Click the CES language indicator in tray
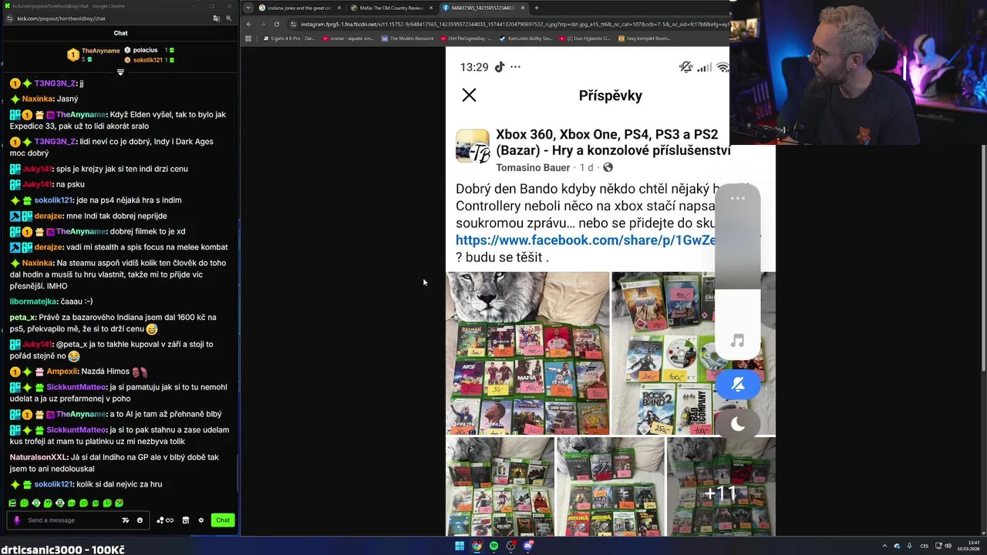Image resolution: width=987 pixels, height=555 pixels. pos(925,546)
